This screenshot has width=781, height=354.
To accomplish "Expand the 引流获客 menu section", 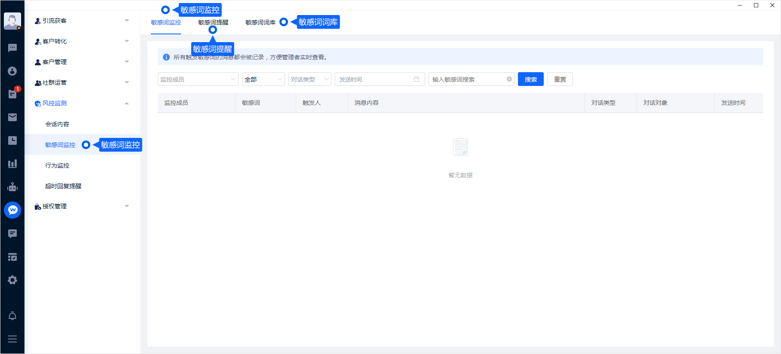I will [x=82, y=21].
